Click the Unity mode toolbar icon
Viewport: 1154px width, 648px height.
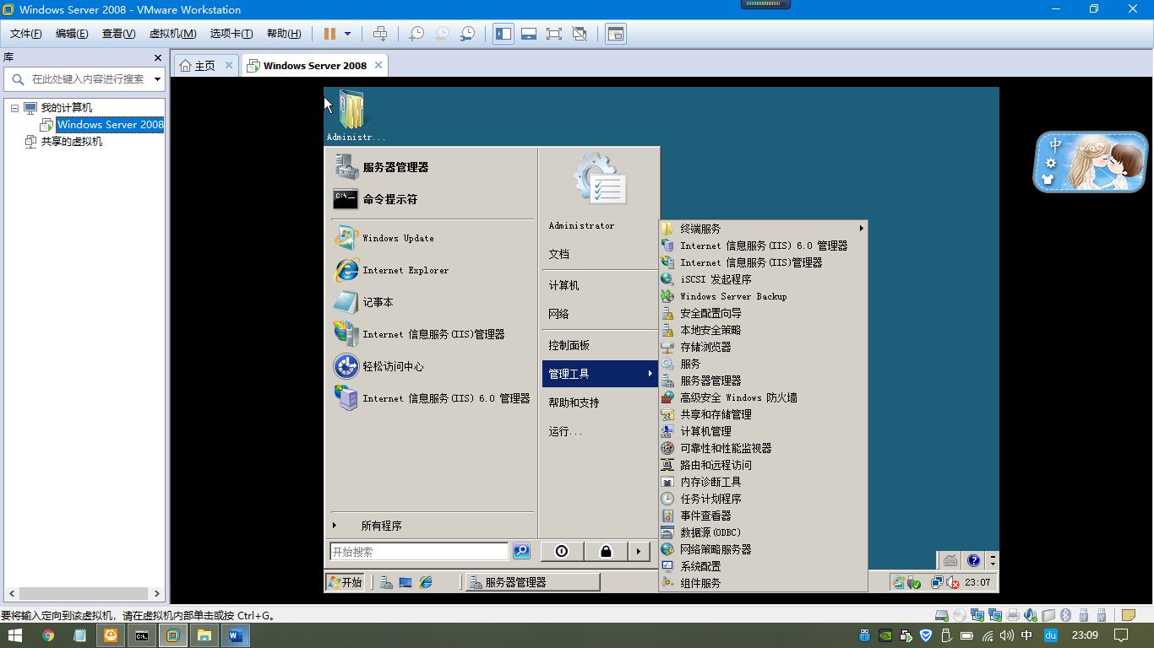580,34
